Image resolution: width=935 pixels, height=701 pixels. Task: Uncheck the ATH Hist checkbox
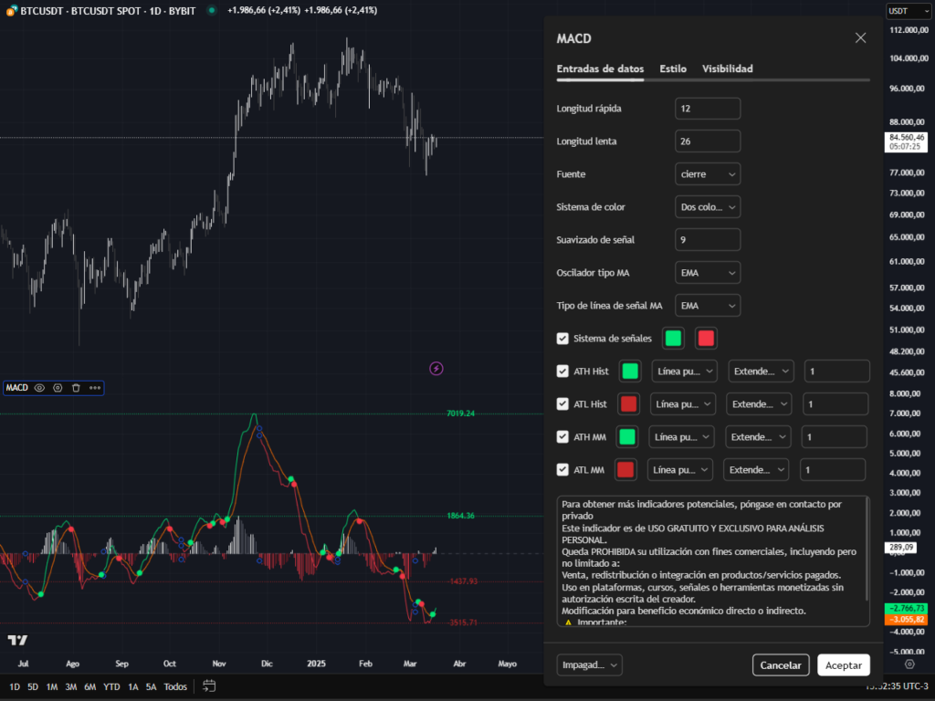coord(562,371)
